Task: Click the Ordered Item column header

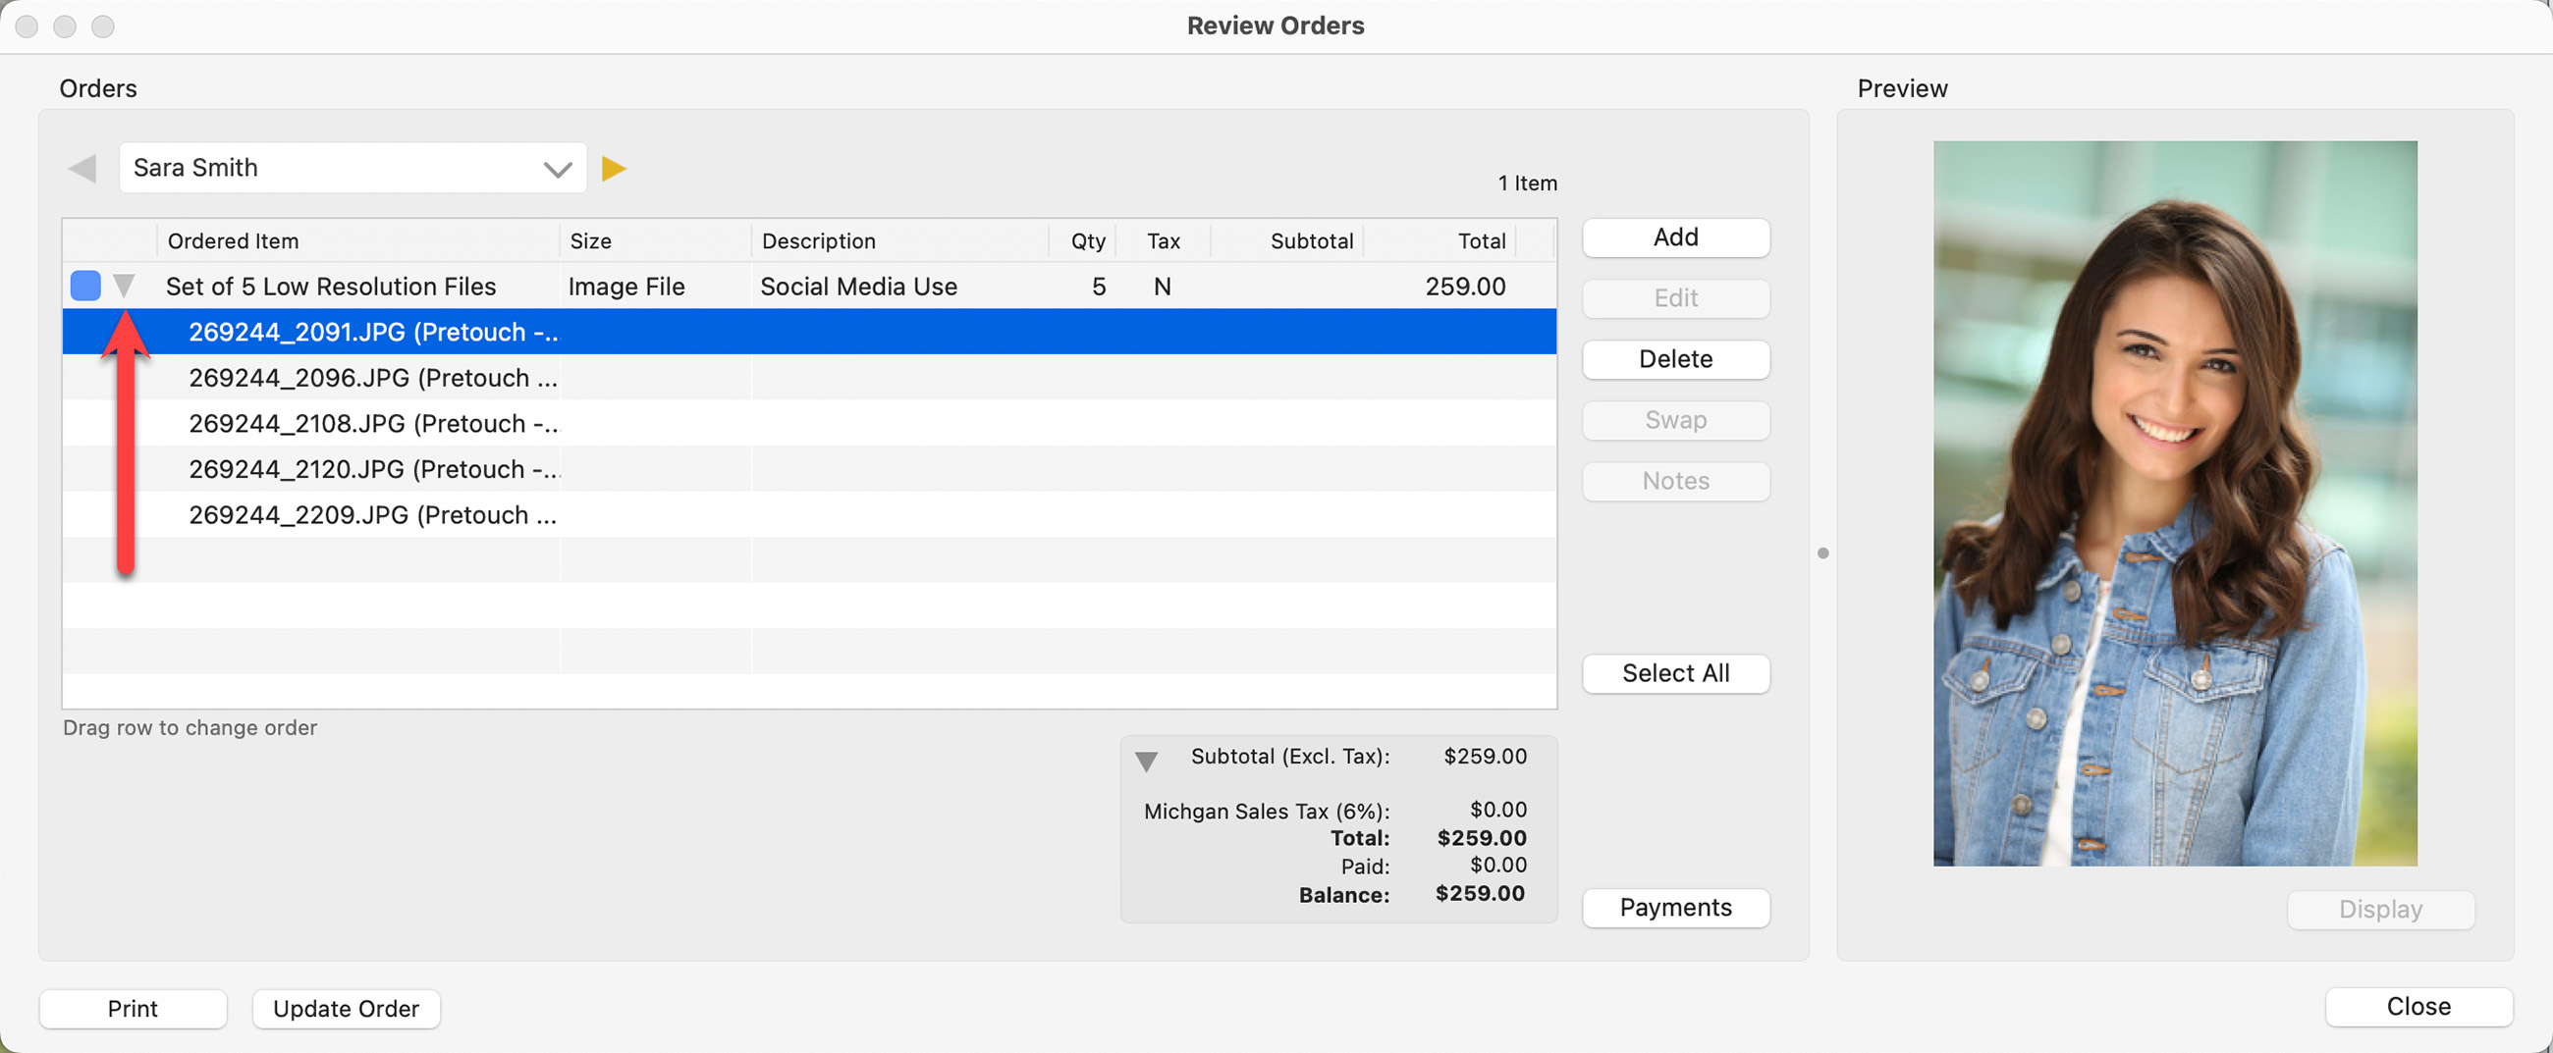Action: coord(233,240)
